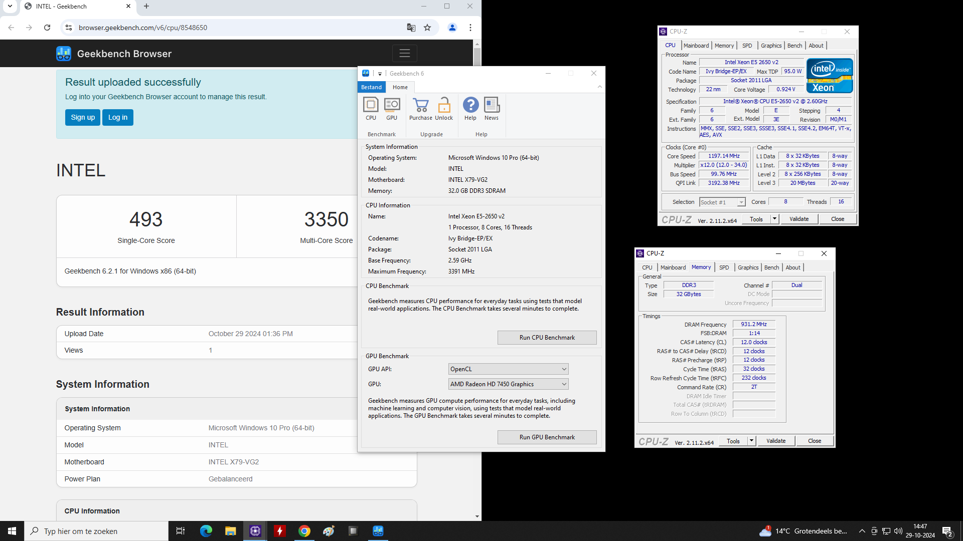Open the GPU selection dropdown (AMD Radeon)
This screenshot has width=963, height=541.
click(508, 384)
